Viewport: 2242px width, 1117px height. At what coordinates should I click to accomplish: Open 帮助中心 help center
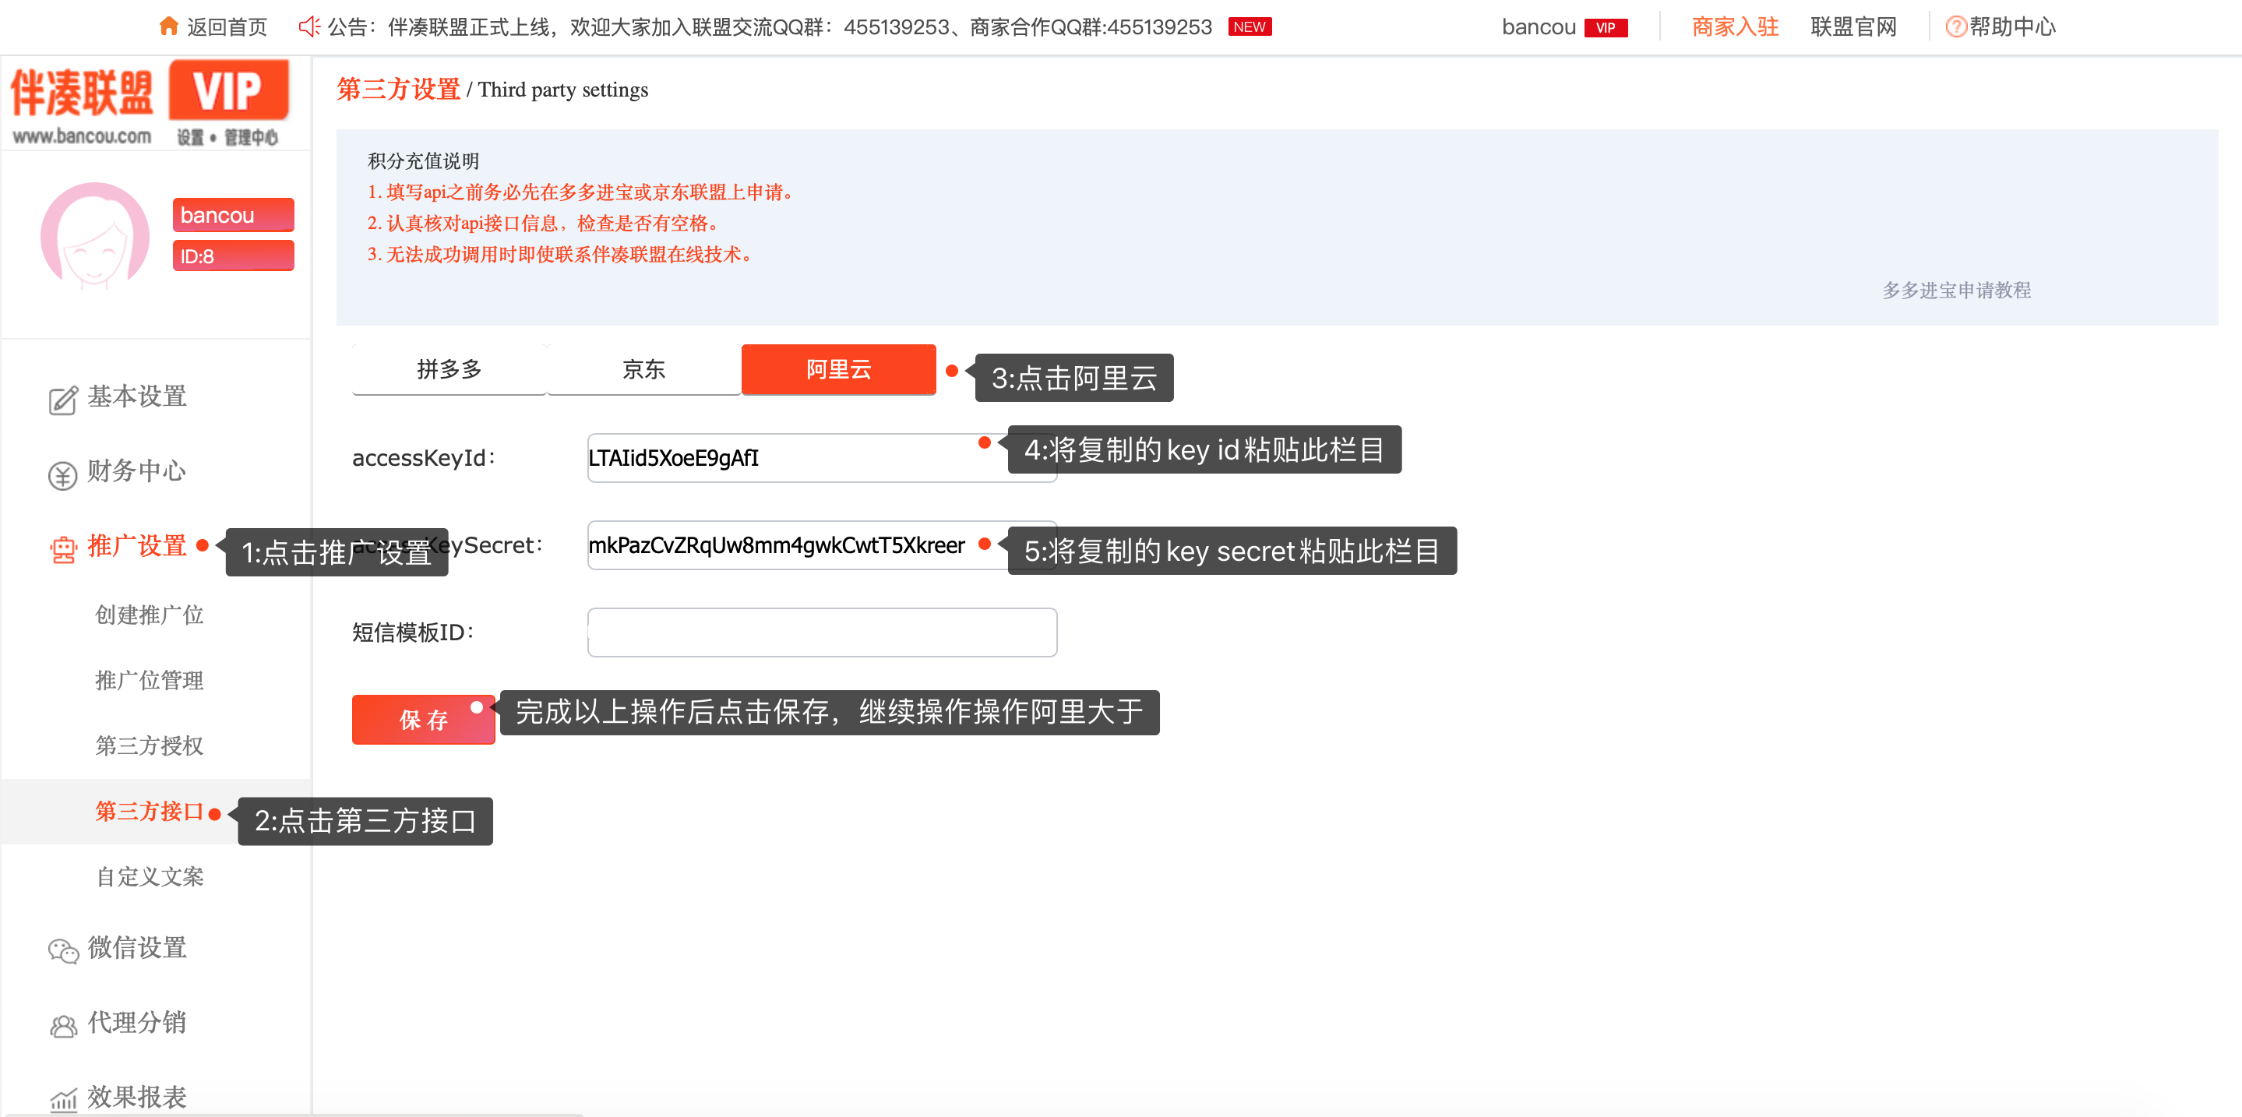2012,27
